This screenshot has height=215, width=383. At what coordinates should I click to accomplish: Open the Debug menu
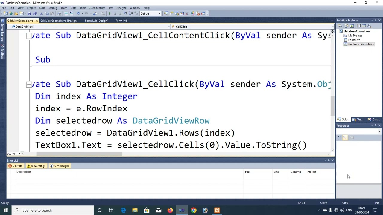[x=53, y=8]
